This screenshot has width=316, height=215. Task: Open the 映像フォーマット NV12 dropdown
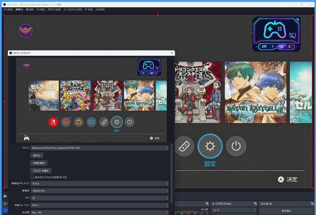[100, 206]
